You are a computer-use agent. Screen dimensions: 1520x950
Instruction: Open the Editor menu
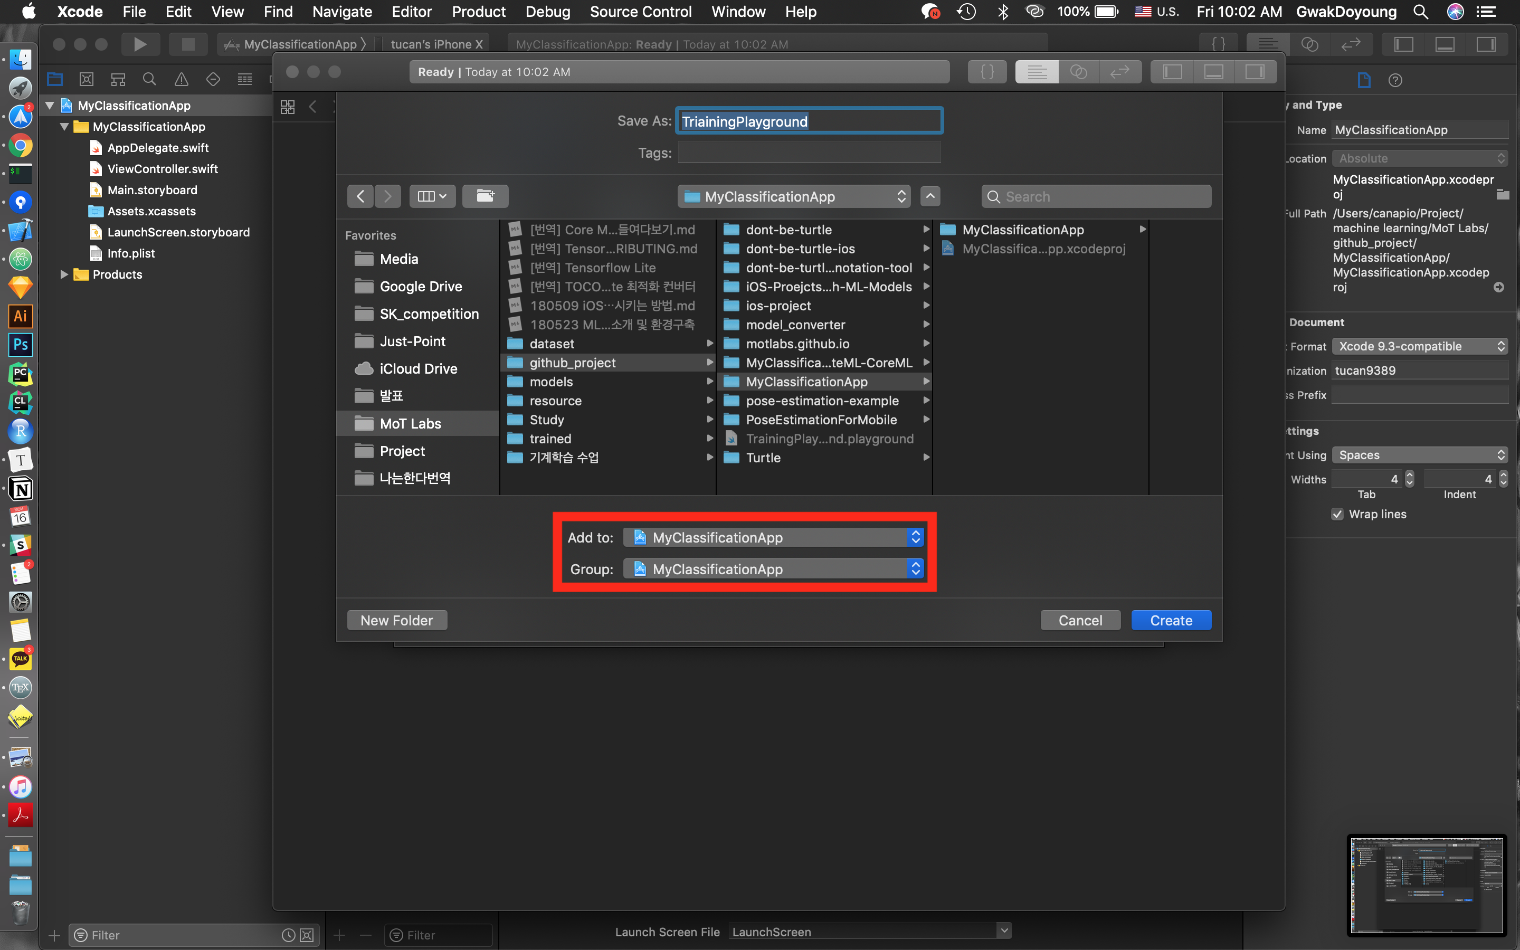click(x=412, y=11)
